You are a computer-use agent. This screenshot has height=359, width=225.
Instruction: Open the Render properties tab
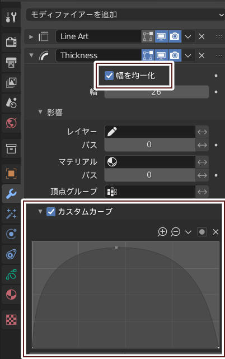tap(11, 42)
